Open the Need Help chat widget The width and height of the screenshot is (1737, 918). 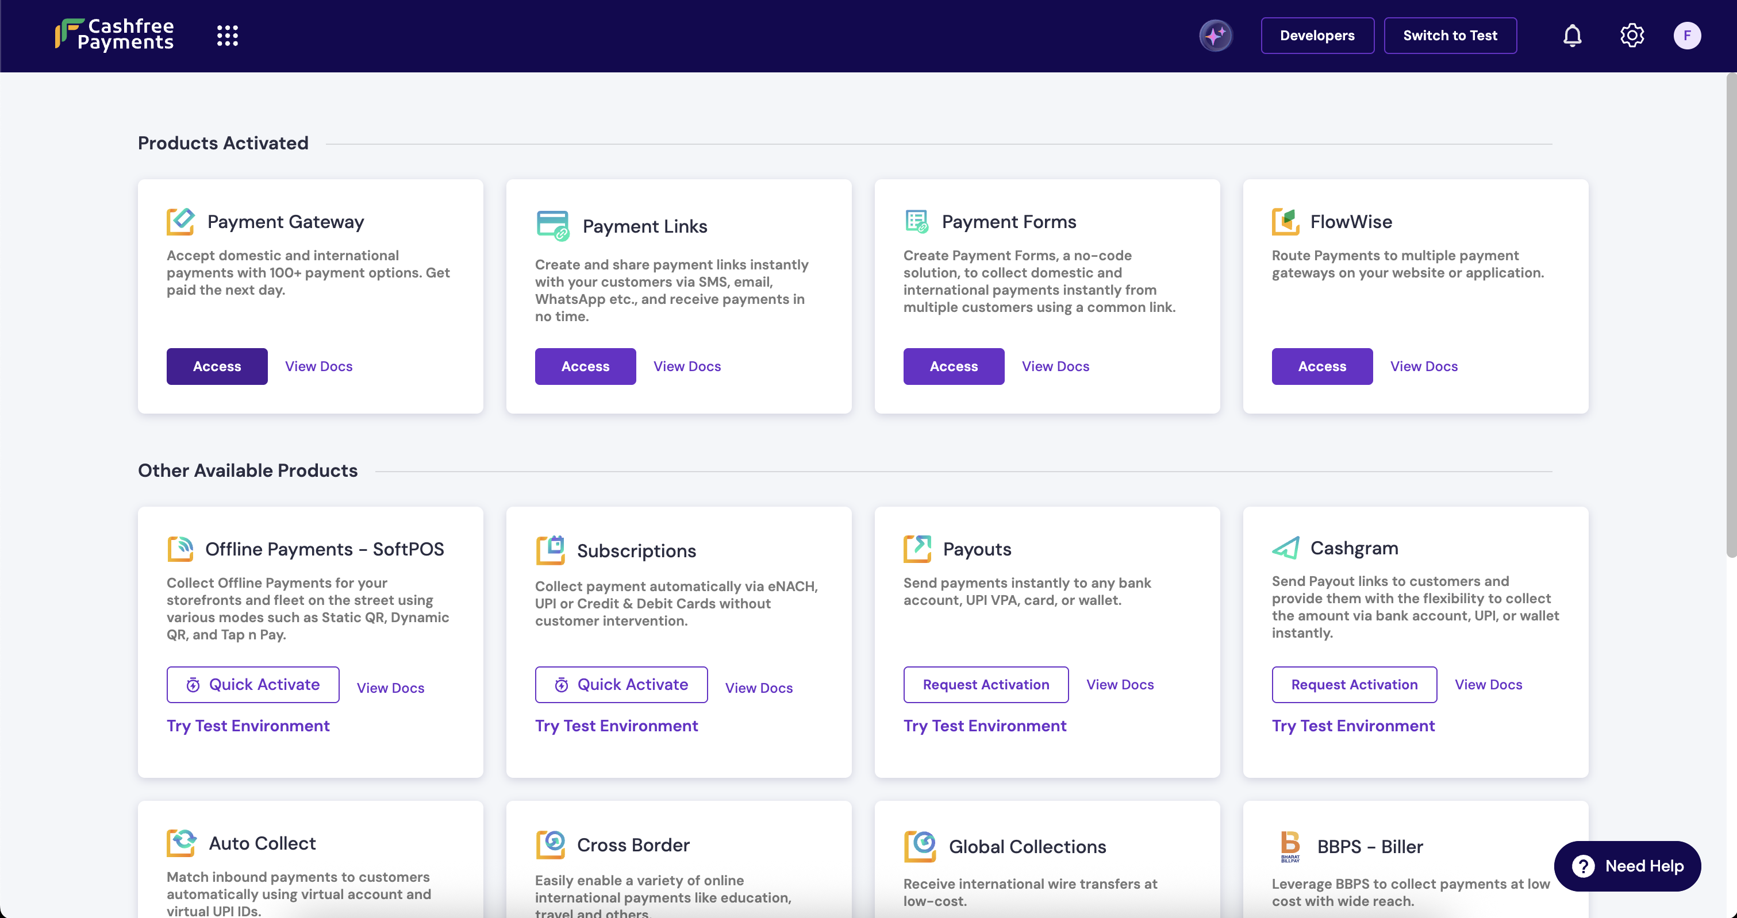1627,865
